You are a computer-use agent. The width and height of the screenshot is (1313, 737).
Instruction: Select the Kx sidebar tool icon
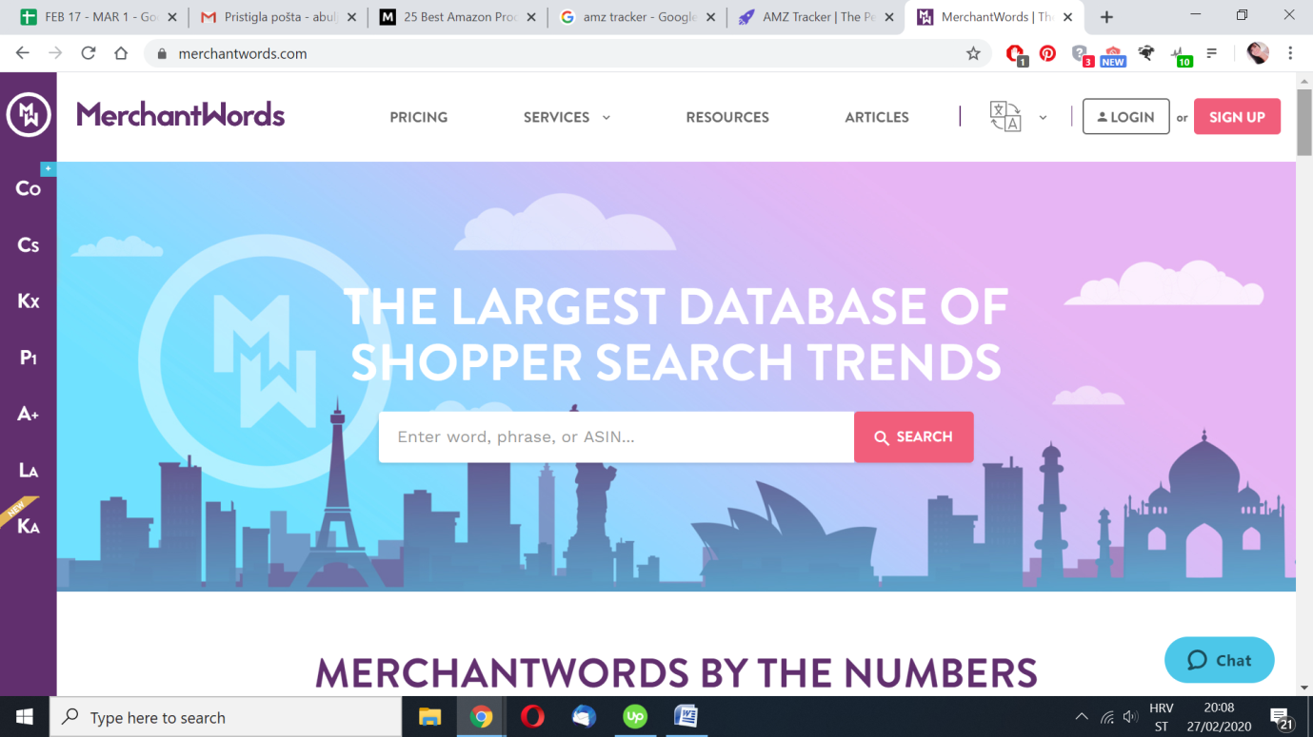coord(28,301)
